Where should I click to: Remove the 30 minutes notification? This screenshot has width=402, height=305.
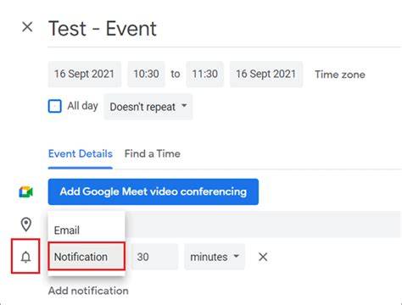coord(263,257)
